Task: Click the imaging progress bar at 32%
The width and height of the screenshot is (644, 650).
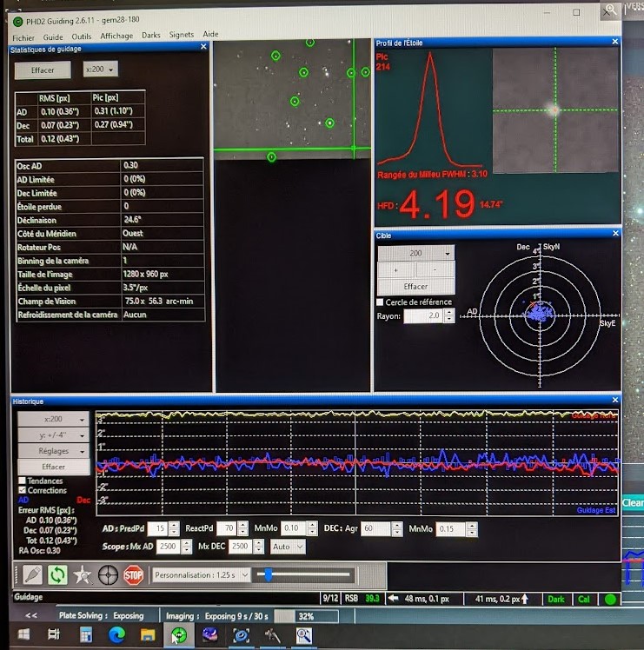Action: (306, 616)
